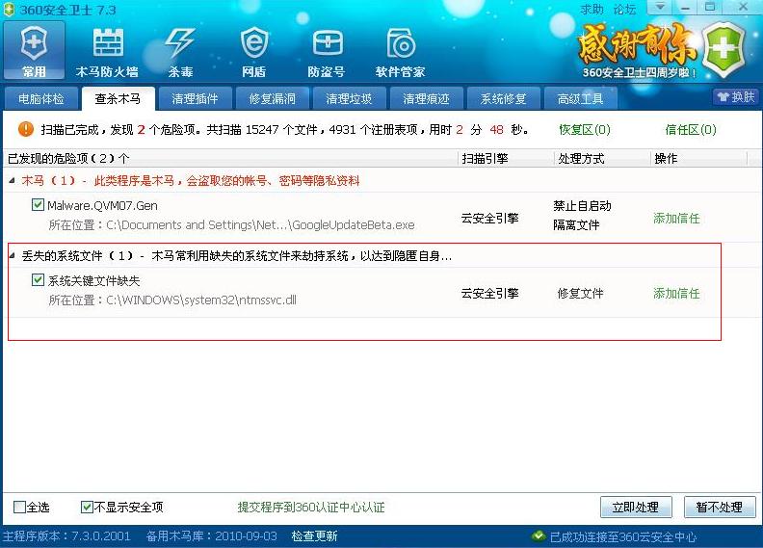Click 添加信任 for 系统关键文件缺失
The image size is (763, 548).
676,293
